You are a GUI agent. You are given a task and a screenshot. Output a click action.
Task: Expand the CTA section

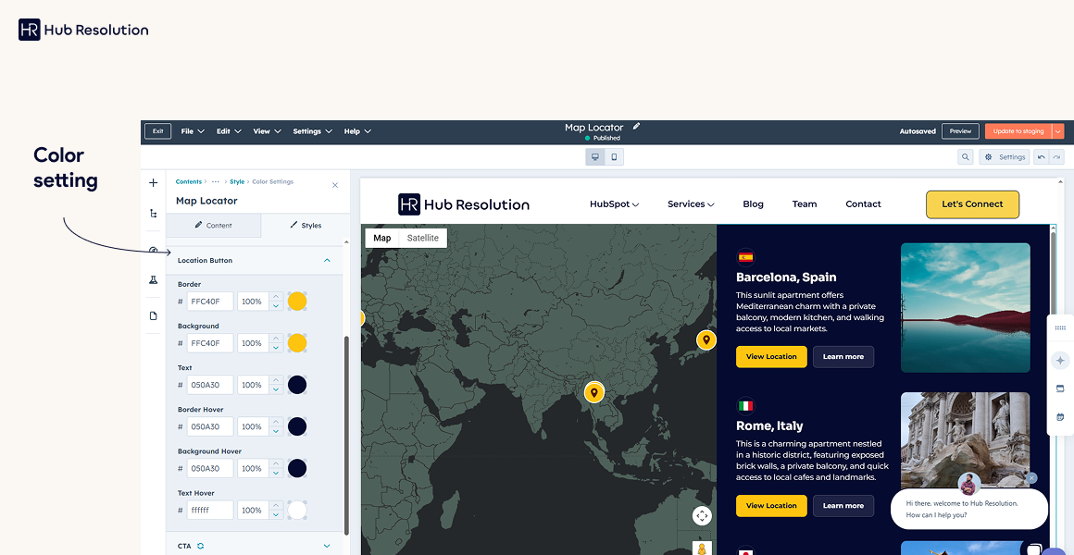(327, 546)
